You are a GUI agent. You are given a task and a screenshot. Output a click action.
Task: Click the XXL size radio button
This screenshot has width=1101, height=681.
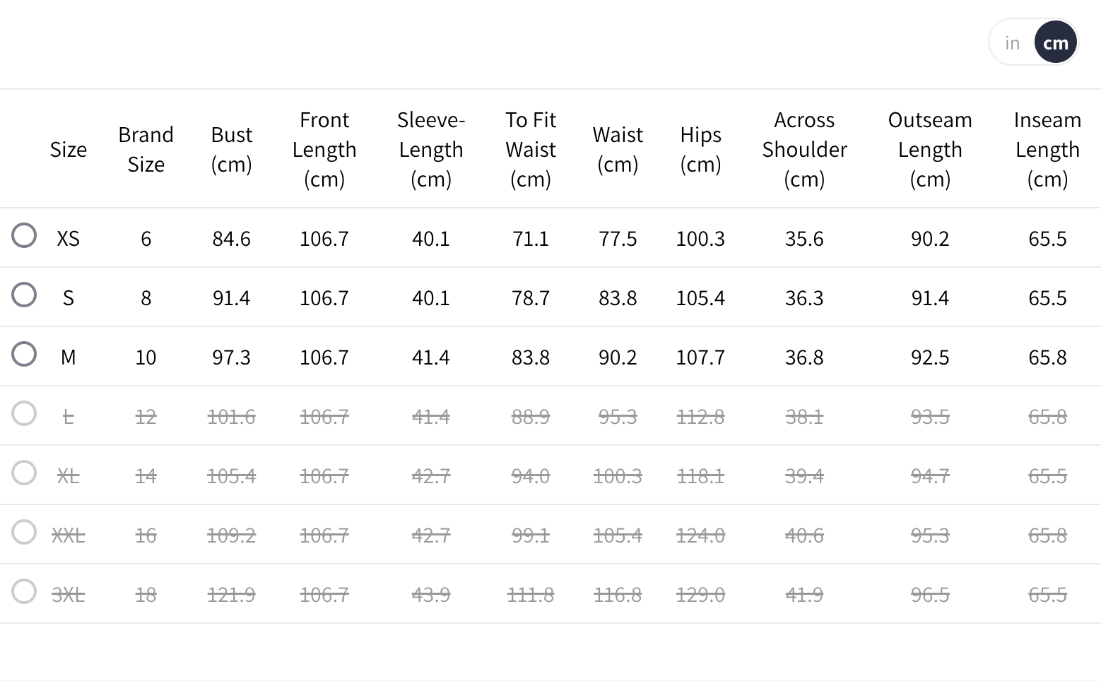24,533
